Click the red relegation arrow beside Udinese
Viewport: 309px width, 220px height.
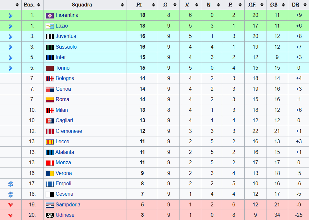pyautogui.click(x=11, y=215)
